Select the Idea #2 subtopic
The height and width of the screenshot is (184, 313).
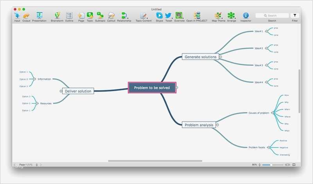(x=259, y=48)
